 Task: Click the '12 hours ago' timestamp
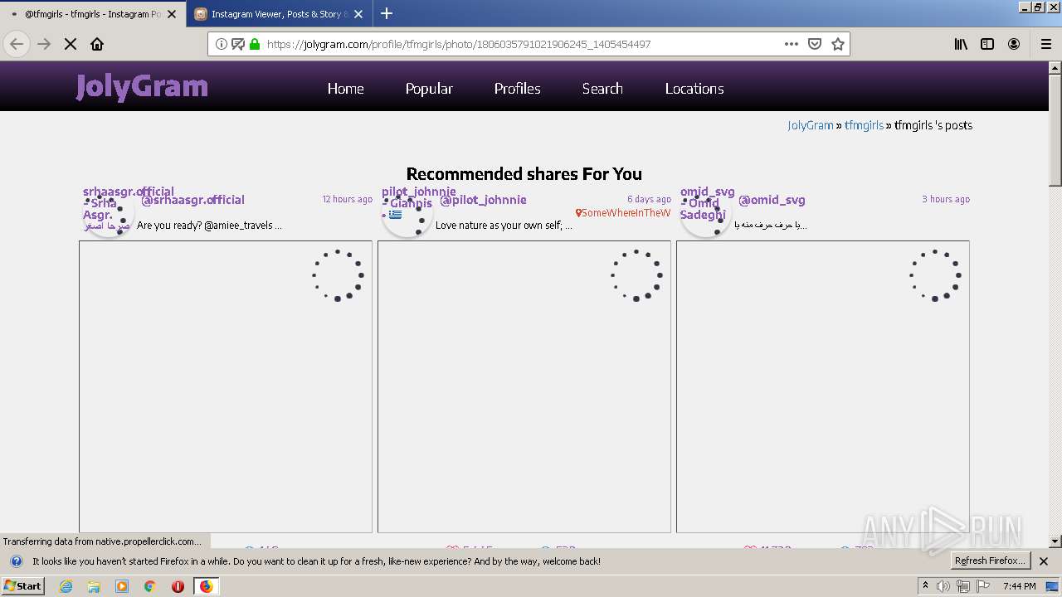pos(347,199)
